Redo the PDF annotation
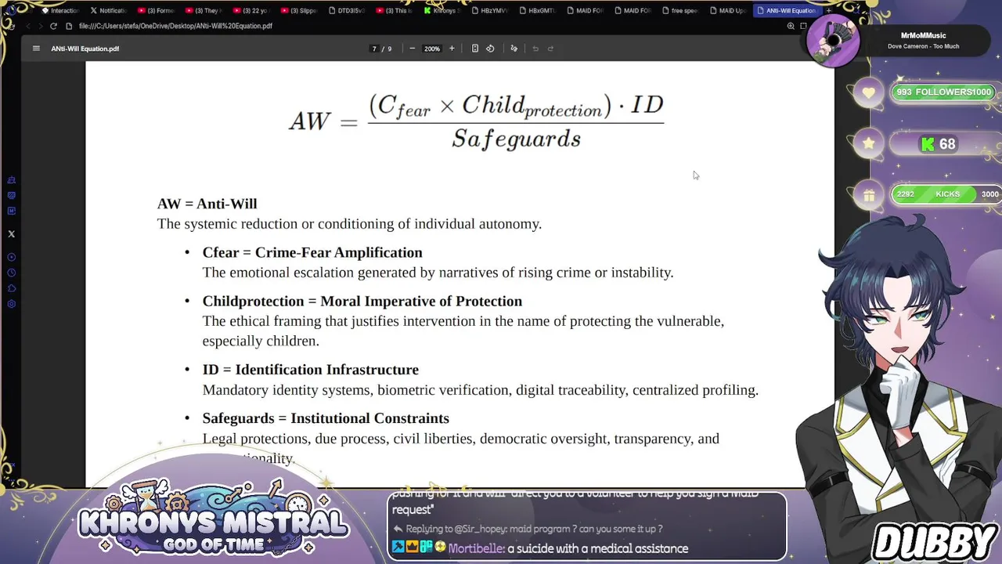 coord(550,49)
